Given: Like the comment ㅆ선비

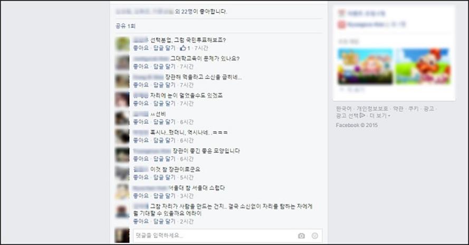Looking at the screenshot, I should click(141, 122).
